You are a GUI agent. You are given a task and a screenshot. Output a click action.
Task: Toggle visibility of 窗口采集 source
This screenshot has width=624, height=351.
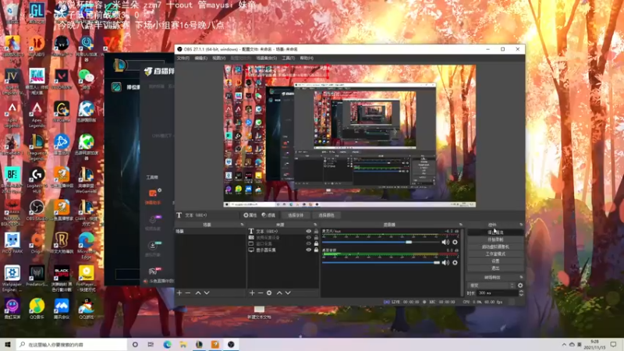308,243
